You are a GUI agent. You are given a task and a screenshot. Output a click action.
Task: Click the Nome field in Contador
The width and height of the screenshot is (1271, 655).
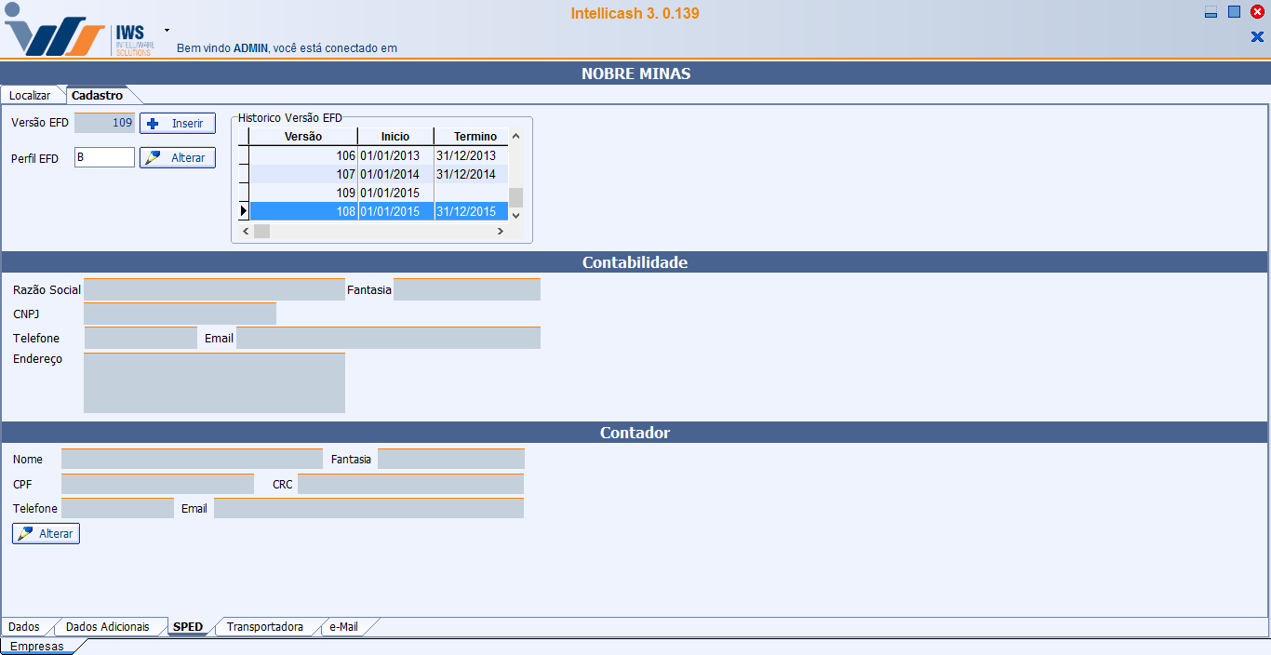point(192,459)
